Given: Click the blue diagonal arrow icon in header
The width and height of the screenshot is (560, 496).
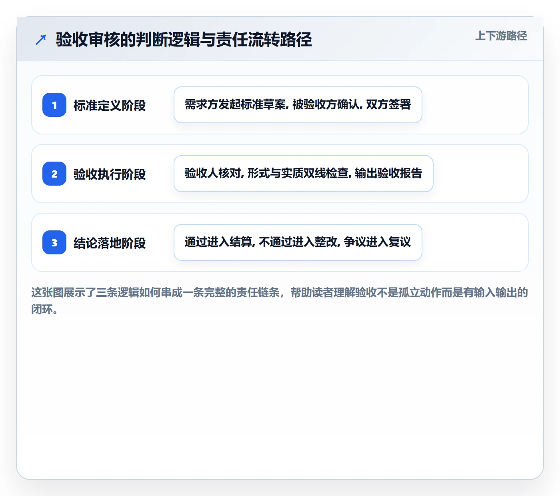Looking at the screenshot, I should 41,40.
